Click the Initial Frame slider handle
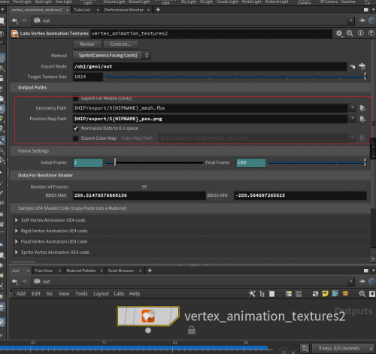Screen dimensions: 376x354 (x=115, y=162)
